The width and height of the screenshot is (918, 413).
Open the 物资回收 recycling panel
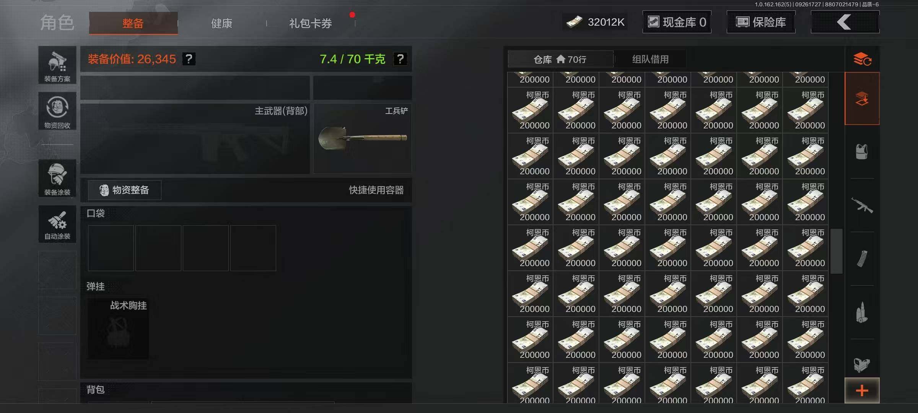click(x=57, y=111)
